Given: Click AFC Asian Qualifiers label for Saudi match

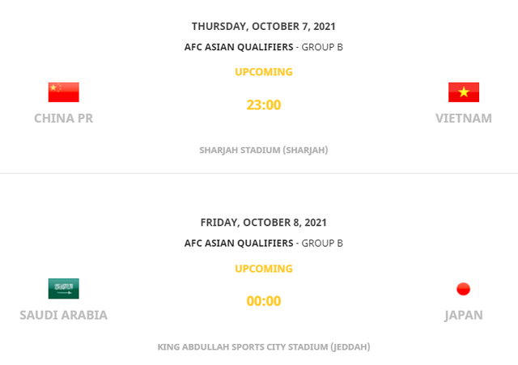Looking at the screenshot, I should (239, 243).
